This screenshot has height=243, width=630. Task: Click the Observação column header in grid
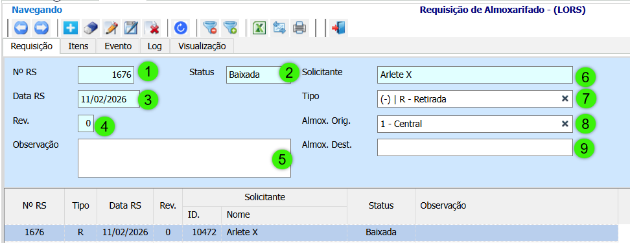pos(517,205)
